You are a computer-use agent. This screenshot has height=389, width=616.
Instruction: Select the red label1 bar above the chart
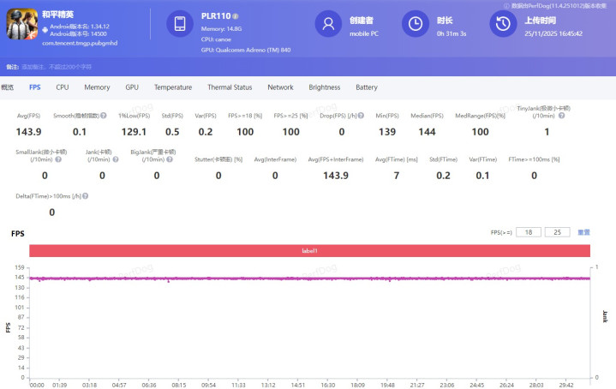coord(309,250)
